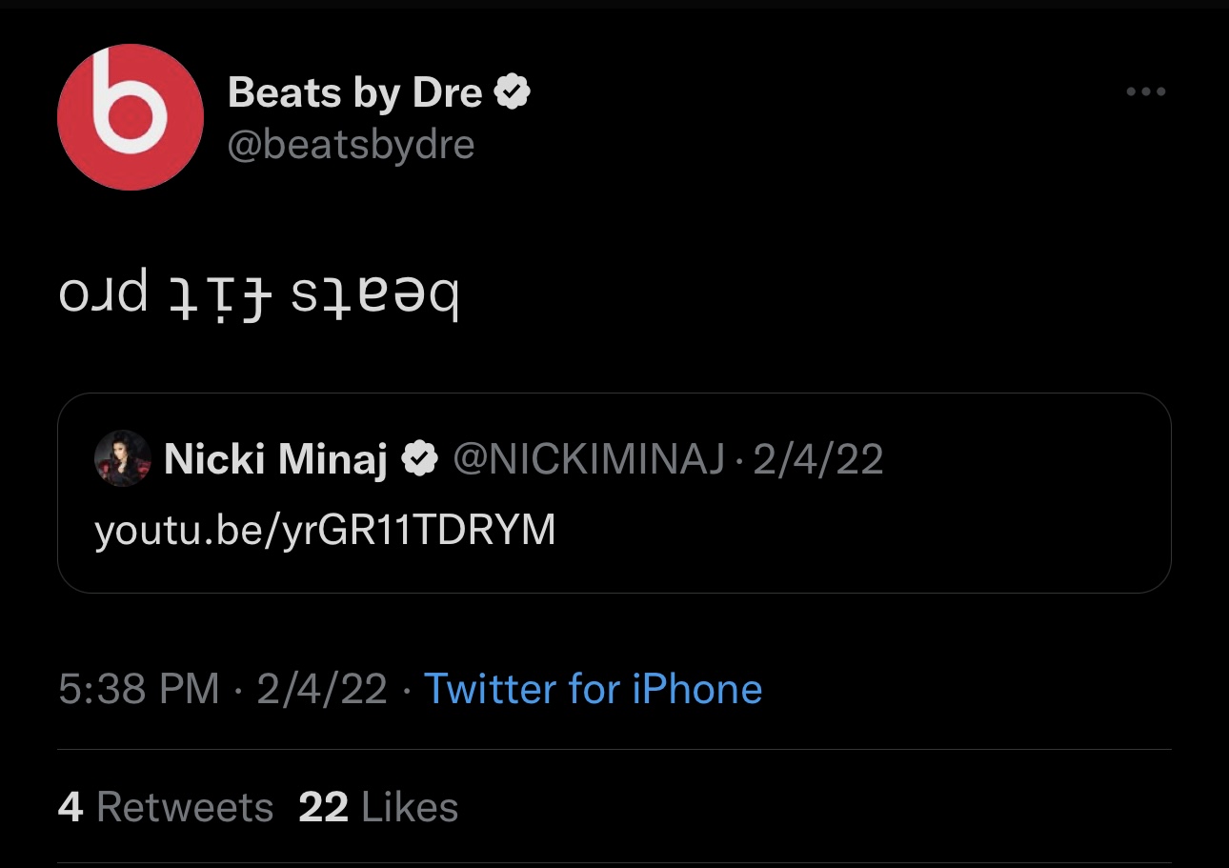Open the @NICKIMINAJ handle

click(x=588, y=460)
